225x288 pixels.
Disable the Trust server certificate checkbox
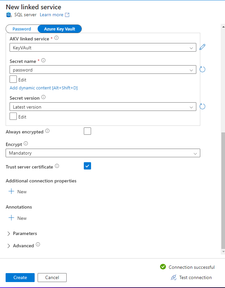87,166
